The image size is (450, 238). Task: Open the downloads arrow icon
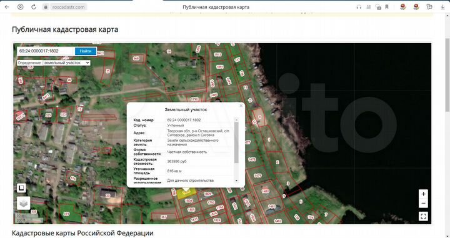pyautogui.click(x=442, y=7)
